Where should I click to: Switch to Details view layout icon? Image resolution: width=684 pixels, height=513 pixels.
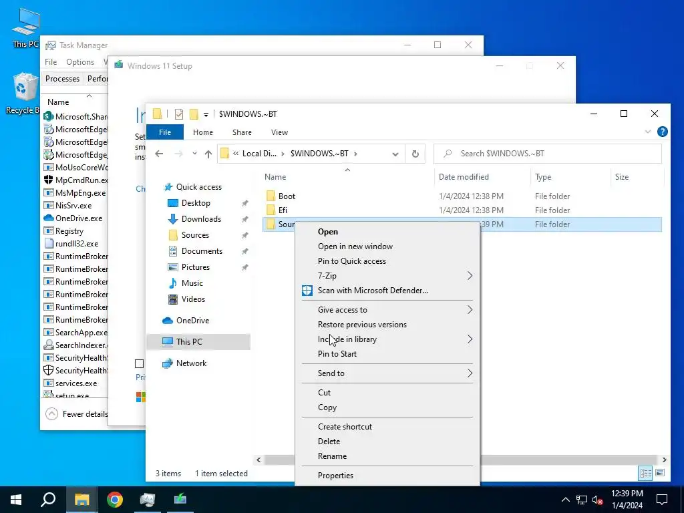tap(646, 473)
